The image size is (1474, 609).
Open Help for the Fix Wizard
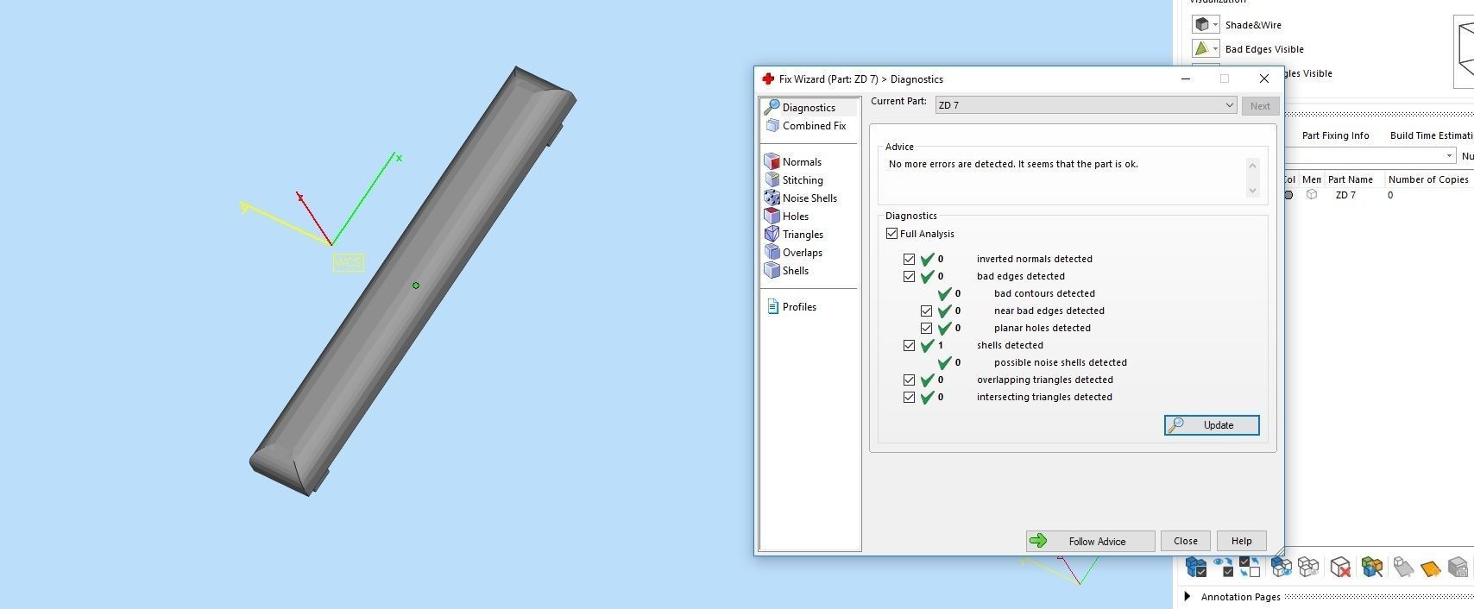[1241, 541]
